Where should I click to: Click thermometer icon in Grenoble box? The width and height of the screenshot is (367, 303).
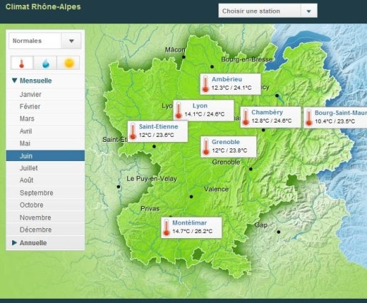tap(206, 147)
